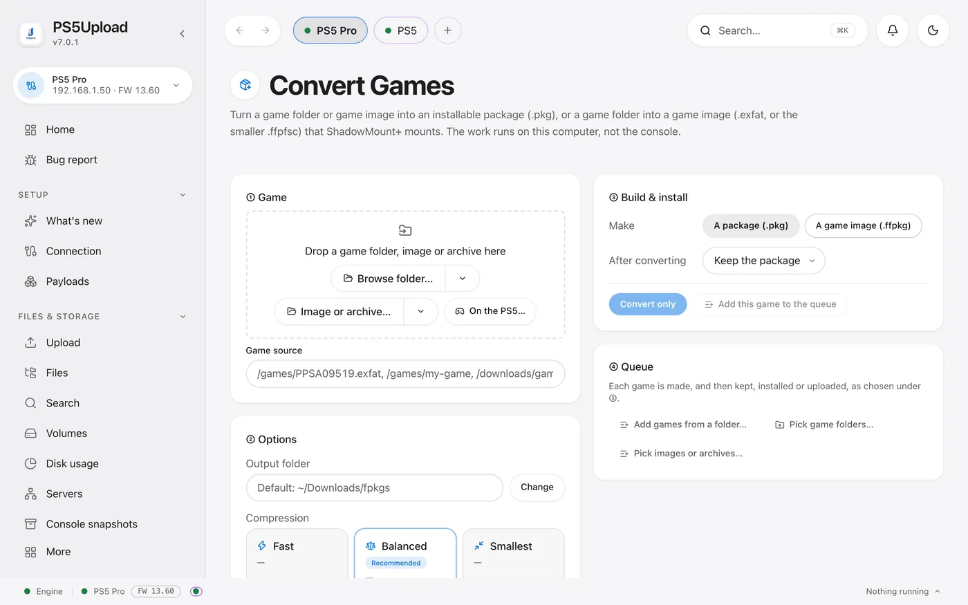Open the Browse folder dropdown arrow
Screen dimensions: 968x605
pyautogui.click(x=463, y=279)
